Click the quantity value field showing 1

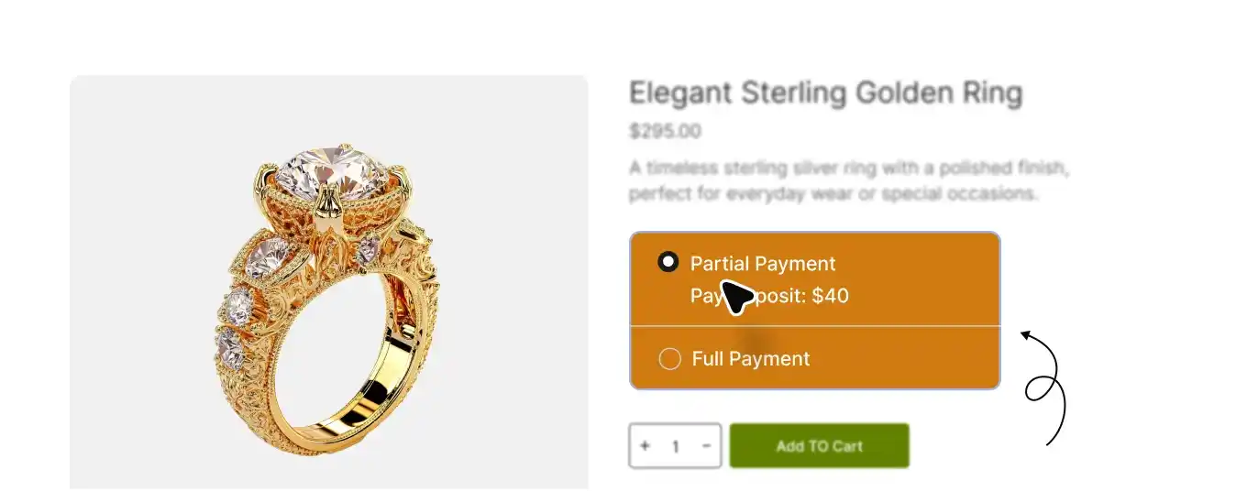[x=676, y=447]
